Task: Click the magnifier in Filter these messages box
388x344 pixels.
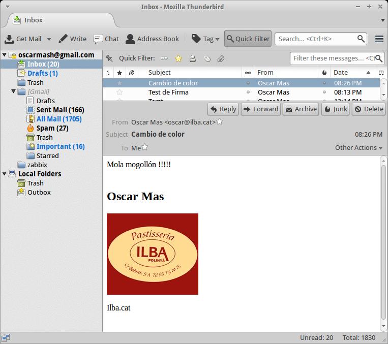Action: point(379,58)
